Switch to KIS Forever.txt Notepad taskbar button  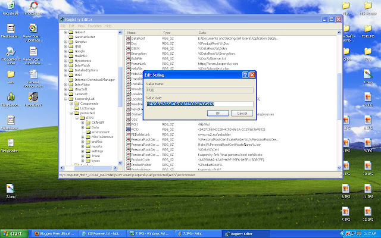104,234
